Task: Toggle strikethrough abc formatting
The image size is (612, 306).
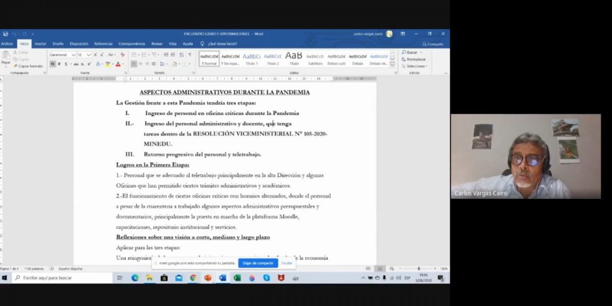Action: pos(76,64)
